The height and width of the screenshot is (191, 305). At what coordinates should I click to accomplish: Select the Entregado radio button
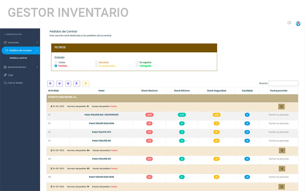click(137, 66)
